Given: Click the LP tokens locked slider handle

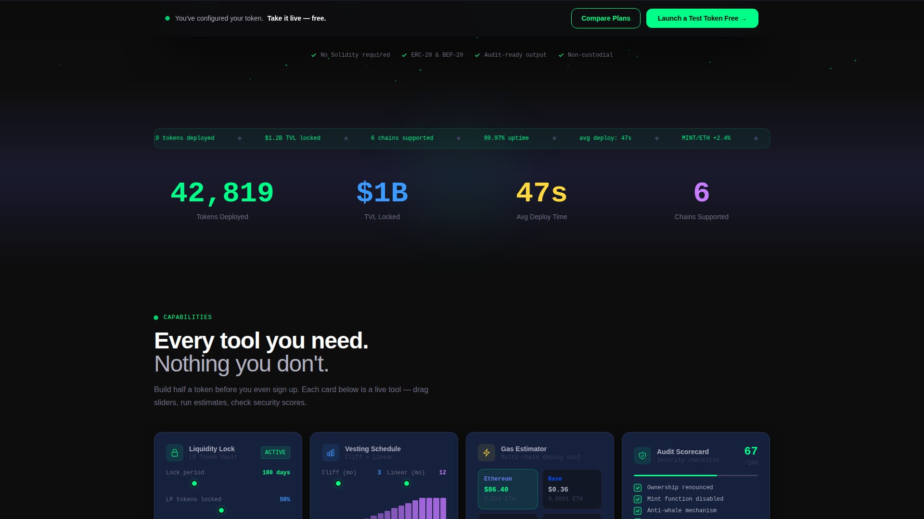Looking at the screenshot, I should [221, 510].
